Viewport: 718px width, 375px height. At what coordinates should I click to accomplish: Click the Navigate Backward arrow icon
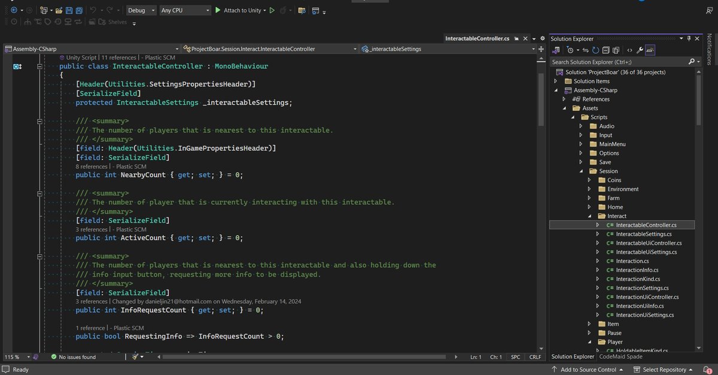[13, 10]
